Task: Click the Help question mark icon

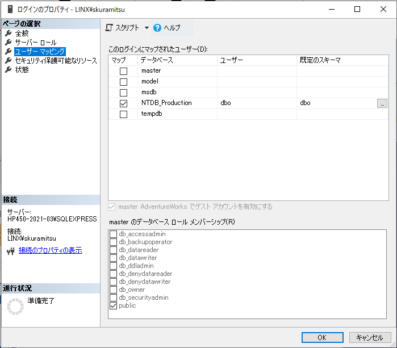Action: [x=157, y=28]
